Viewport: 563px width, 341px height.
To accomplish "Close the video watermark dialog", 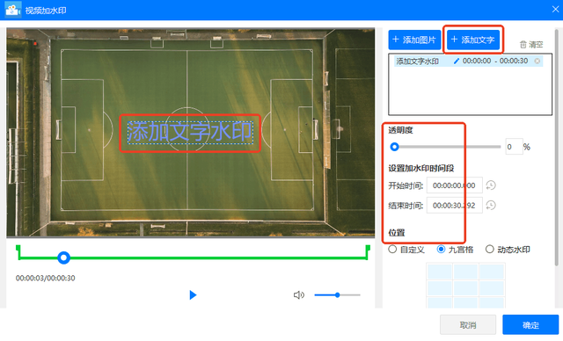I will pyautogui.click(x=555, y=10).
